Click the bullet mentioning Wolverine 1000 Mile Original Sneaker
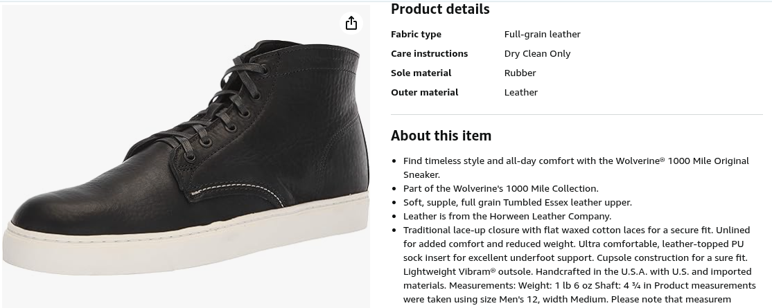This screenshot has width=772, height=308. pyautogui.click(x=576, y=167)
